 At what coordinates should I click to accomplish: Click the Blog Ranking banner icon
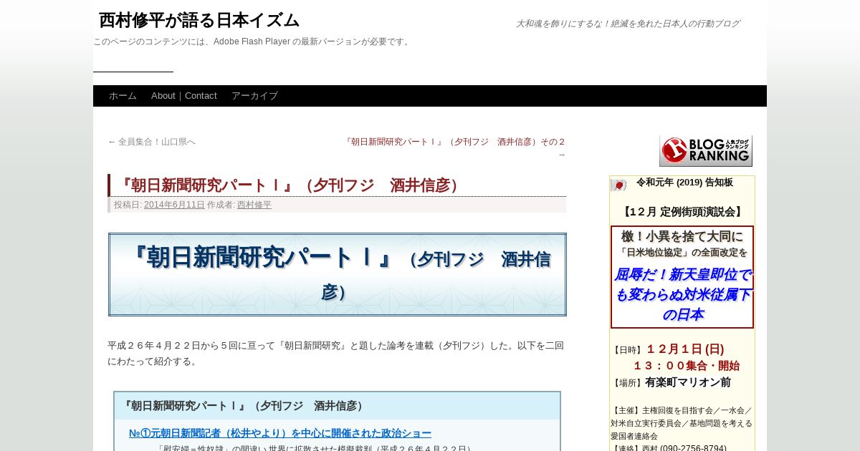point(706,150)
